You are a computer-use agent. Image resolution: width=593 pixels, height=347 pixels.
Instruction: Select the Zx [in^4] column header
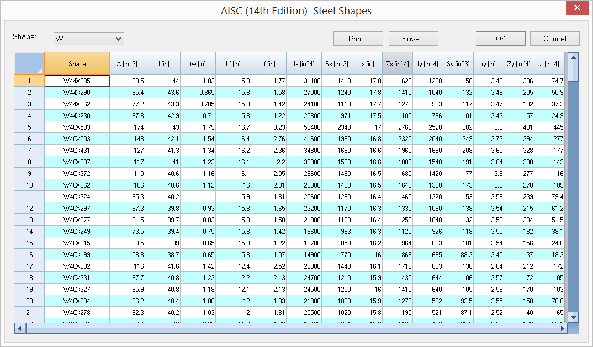(398, 64)
